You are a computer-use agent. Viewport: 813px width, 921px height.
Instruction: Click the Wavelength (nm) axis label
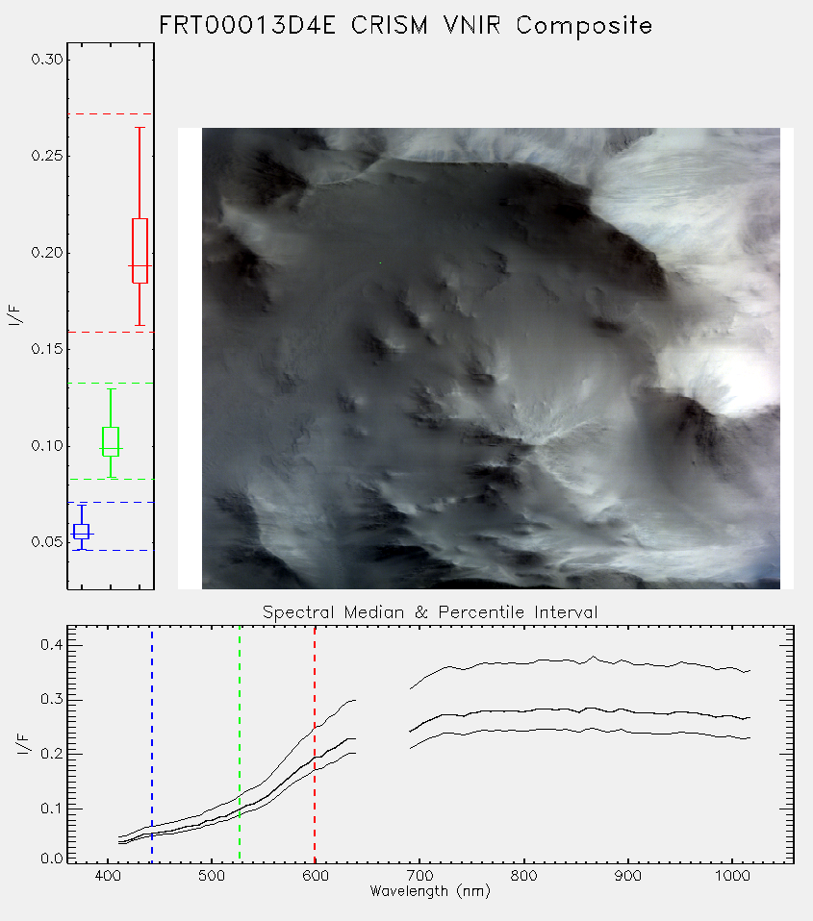(x=430, y=891)
